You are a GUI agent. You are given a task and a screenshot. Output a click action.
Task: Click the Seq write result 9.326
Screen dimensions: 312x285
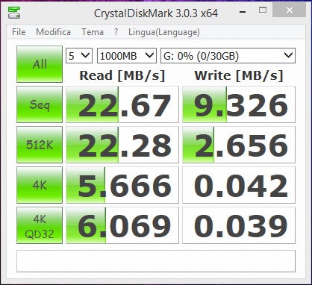(239, 104)
